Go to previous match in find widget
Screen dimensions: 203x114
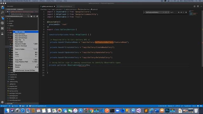(179, 12)
